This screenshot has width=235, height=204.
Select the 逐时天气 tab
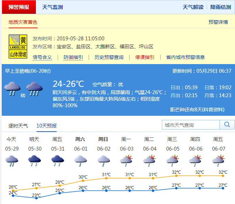click(x=18, y=126)
